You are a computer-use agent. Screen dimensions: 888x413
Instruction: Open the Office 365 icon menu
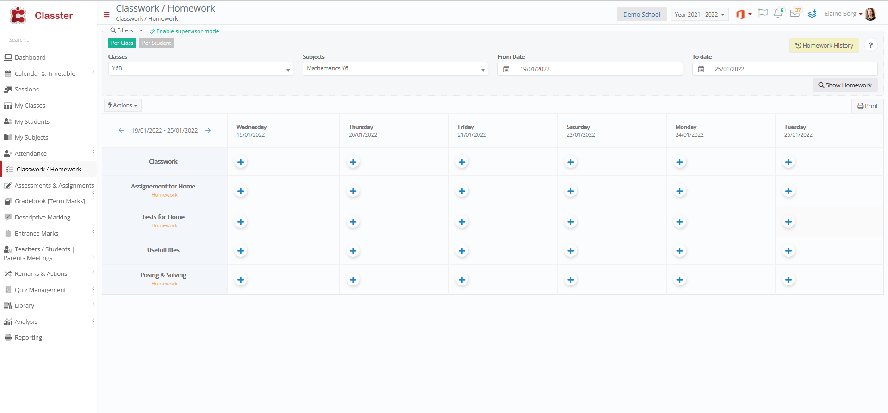(743, 14)
